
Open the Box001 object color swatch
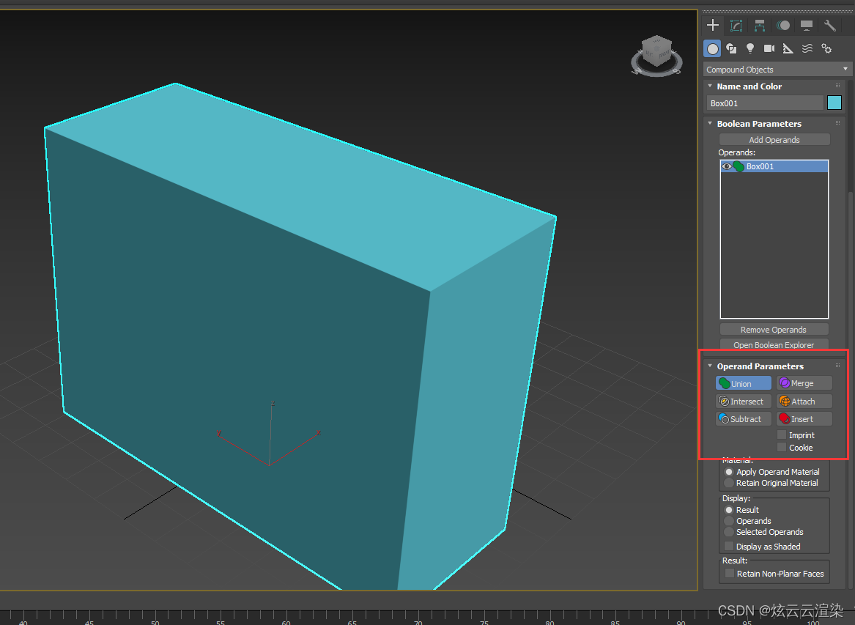coord(834,103)
